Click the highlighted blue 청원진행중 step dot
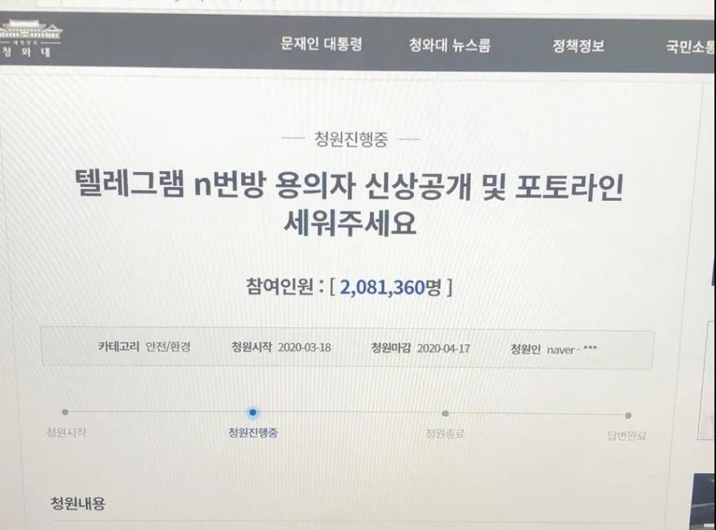Viewport: 716px width, 530px height. (253, 412)
